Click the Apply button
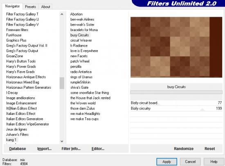Screen dimensions: 225x166 (x=166, y=162)
